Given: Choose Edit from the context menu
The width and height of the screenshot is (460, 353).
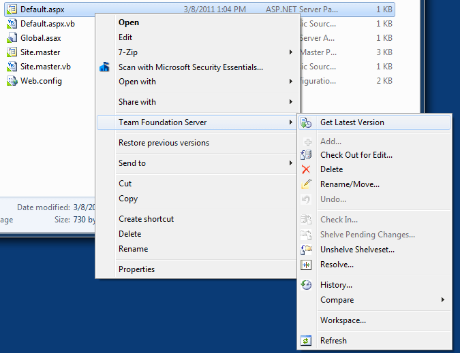Looking at the screenshot, I should [197, 37].
